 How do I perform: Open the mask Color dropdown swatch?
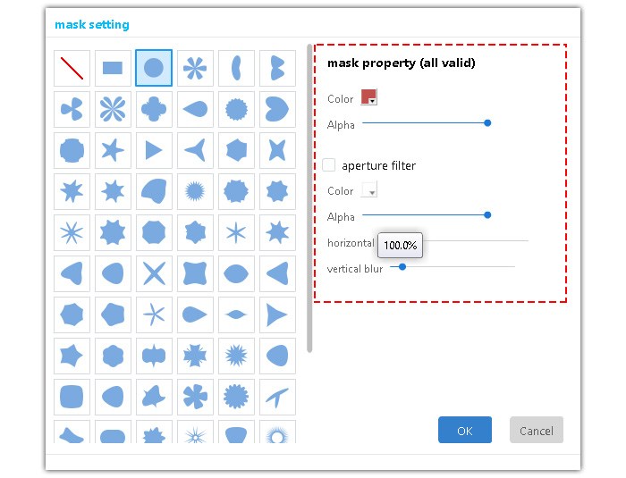(x=368, y=97)
